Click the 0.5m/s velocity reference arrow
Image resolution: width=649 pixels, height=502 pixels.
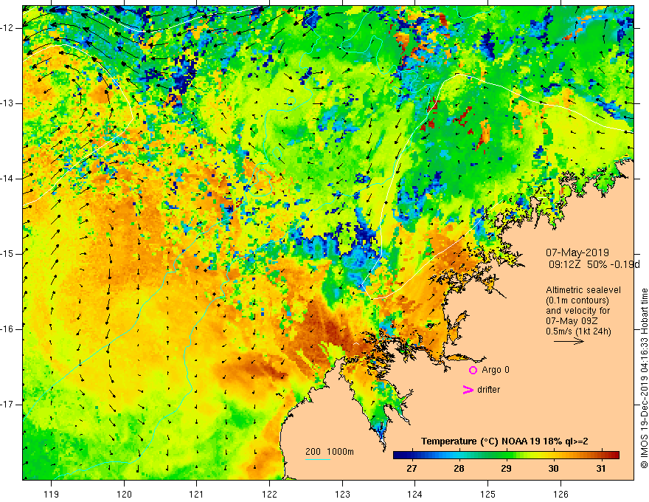569,341
